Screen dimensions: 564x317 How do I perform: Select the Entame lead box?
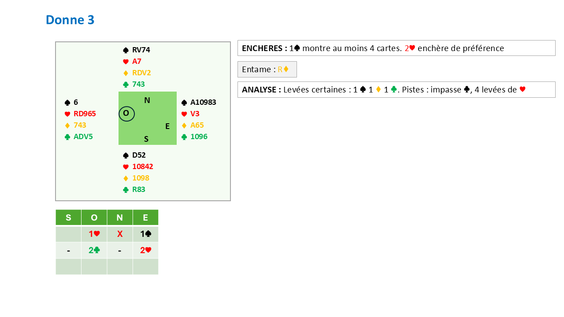267,69
